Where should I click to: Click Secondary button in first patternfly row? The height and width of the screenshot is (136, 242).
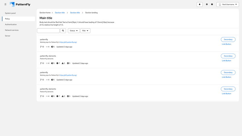[x=228, y=40]
